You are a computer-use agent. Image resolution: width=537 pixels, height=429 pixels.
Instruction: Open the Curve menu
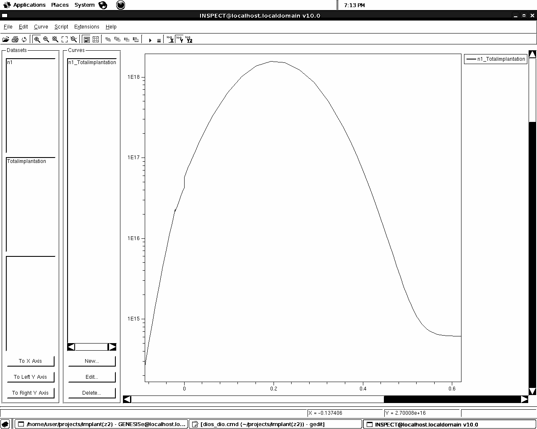[41, 27]
